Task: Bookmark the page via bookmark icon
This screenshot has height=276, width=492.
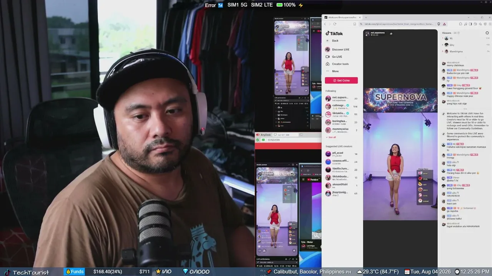Action: click(x=354, y=24)
